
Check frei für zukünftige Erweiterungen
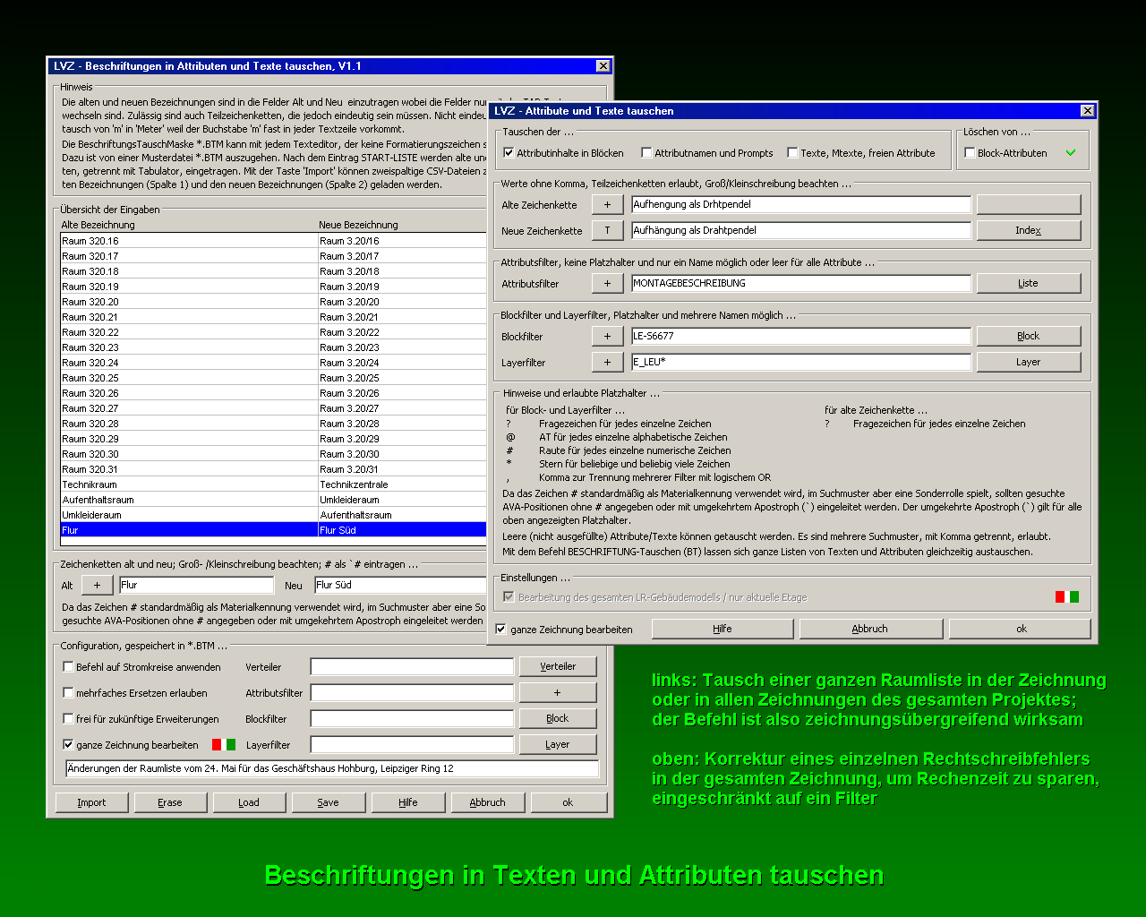click(x=68, y=719)
